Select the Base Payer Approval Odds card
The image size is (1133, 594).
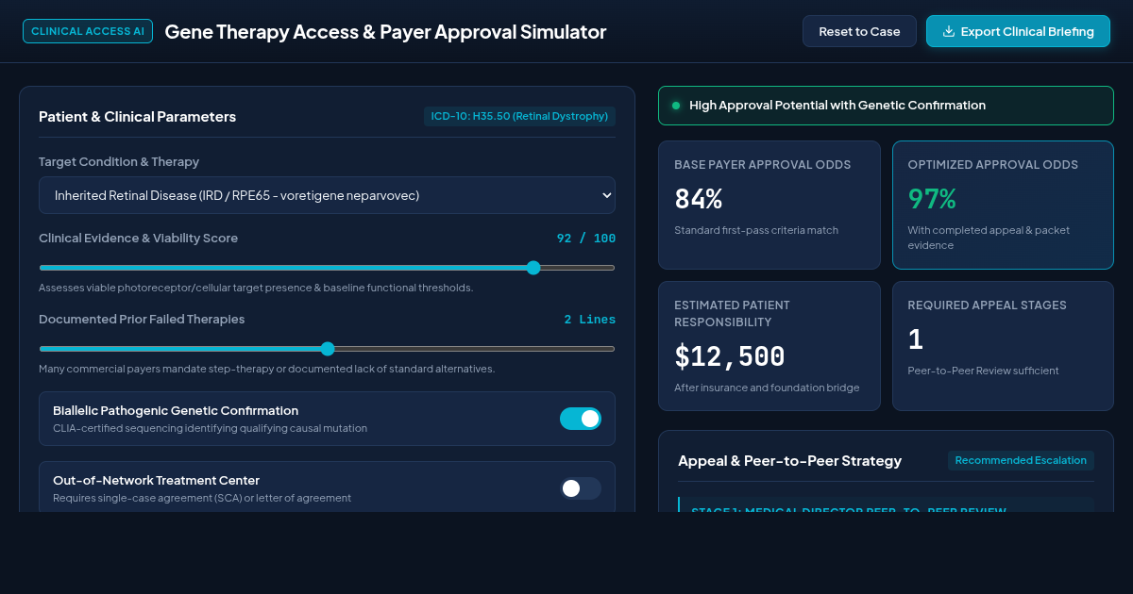coord(769,206)
